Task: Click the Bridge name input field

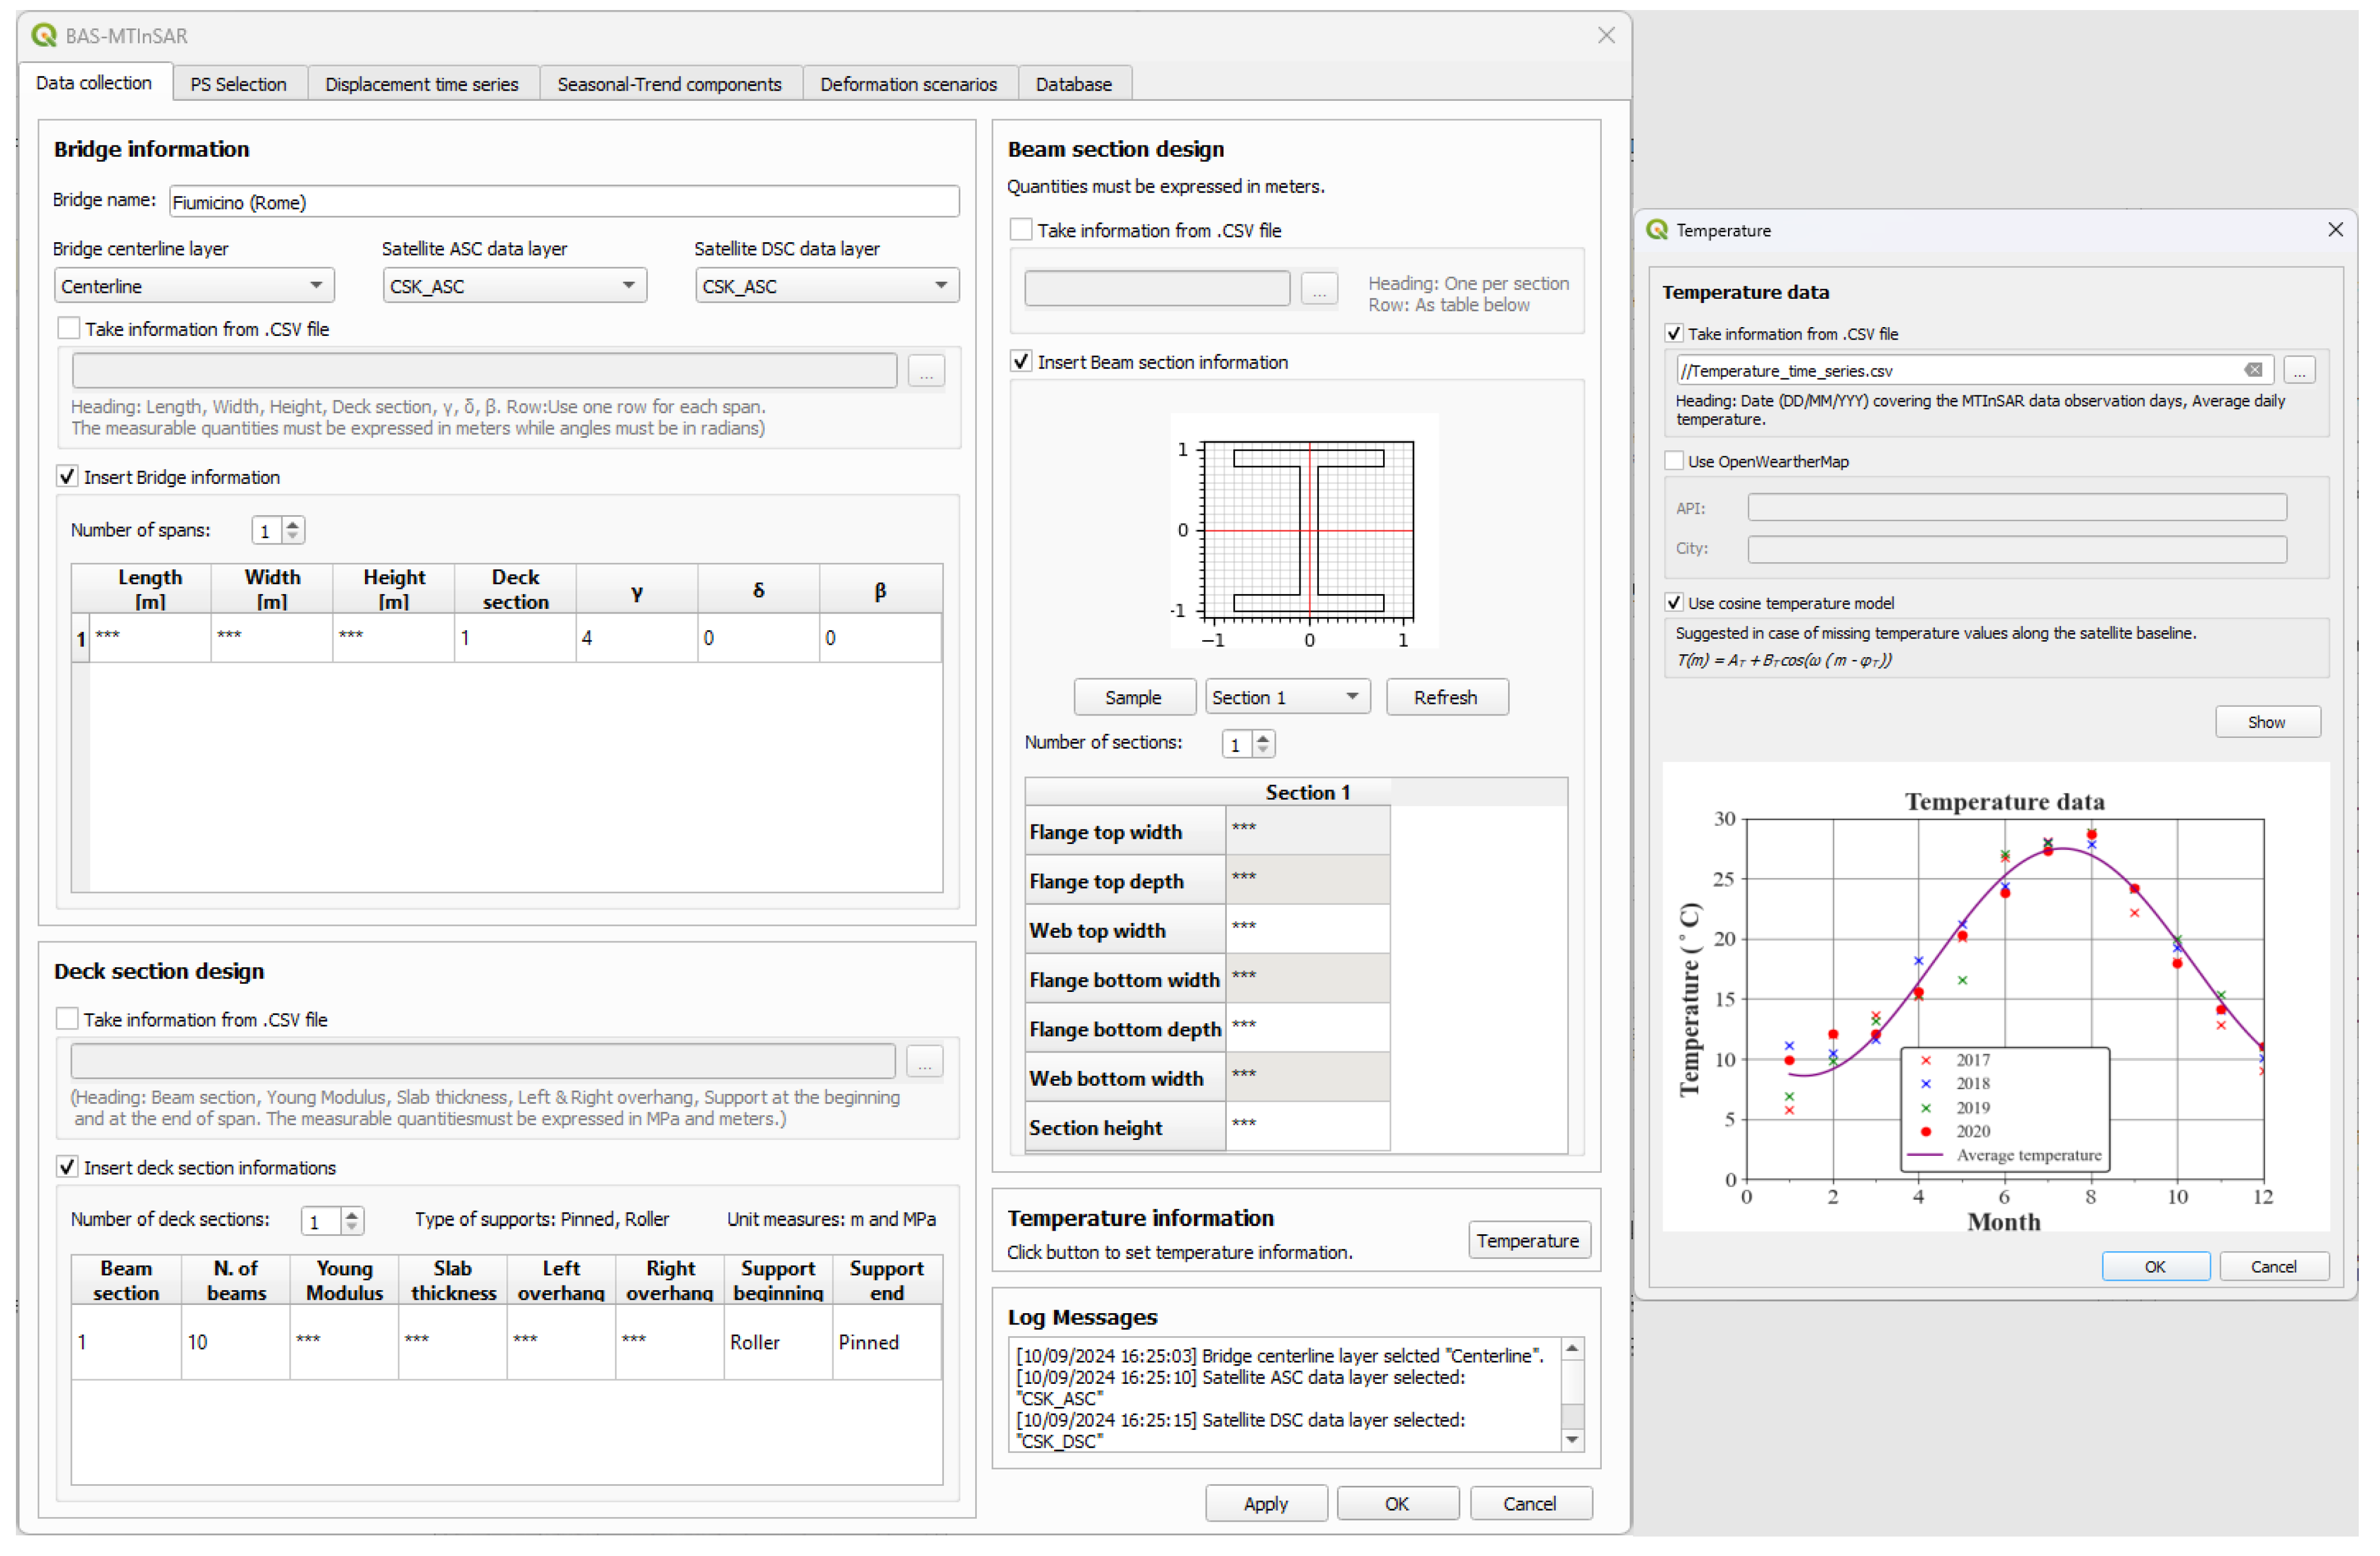Action: (x=563, y=202)
